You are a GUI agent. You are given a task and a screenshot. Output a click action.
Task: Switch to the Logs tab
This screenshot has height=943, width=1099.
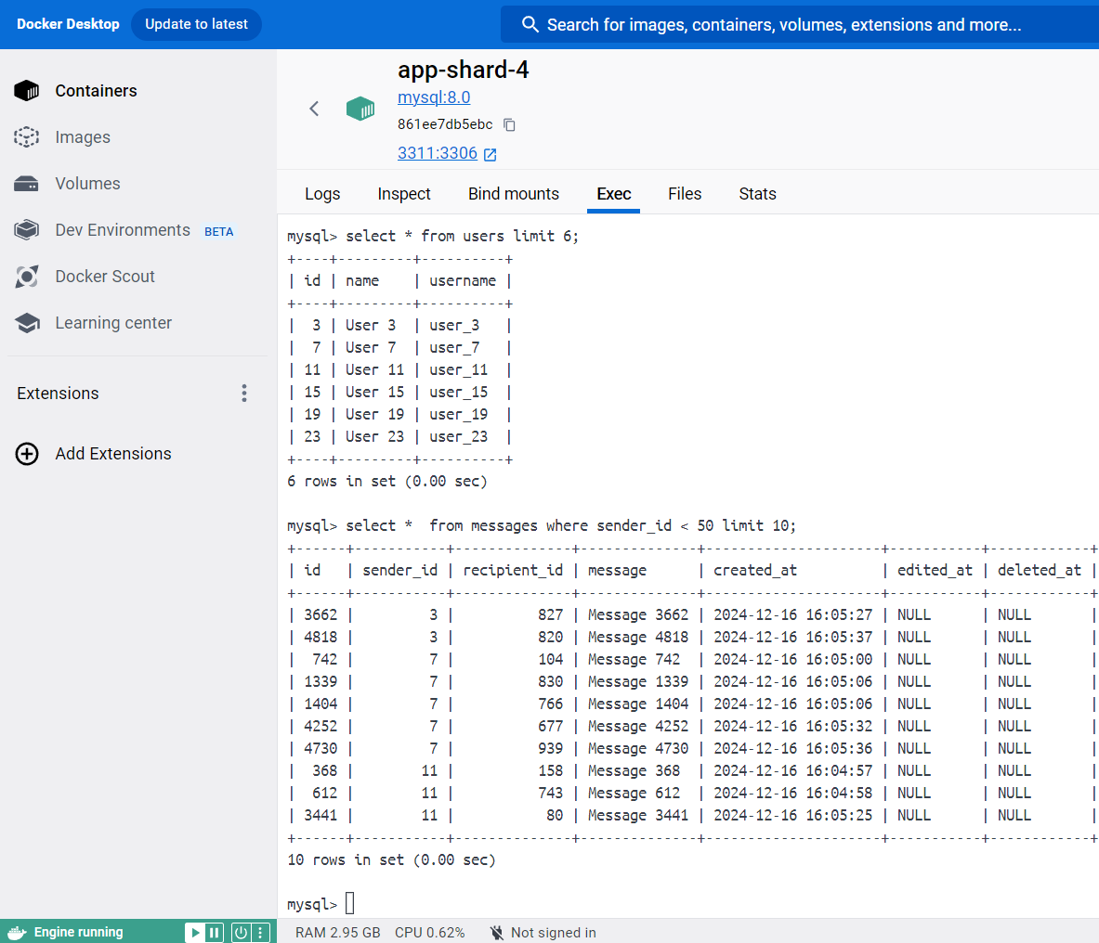(x=322, y=194)
